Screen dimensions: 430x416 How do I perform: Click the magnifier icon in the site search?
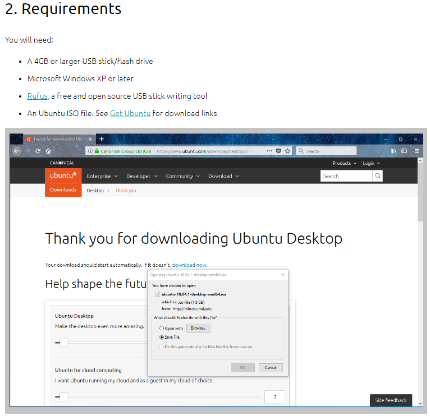coord(378,176)
